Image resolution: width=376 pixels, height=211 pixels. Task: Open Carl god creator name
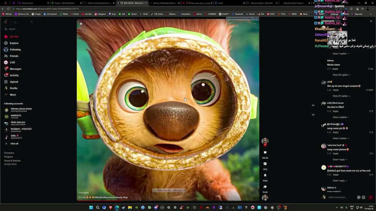point(83,193)
